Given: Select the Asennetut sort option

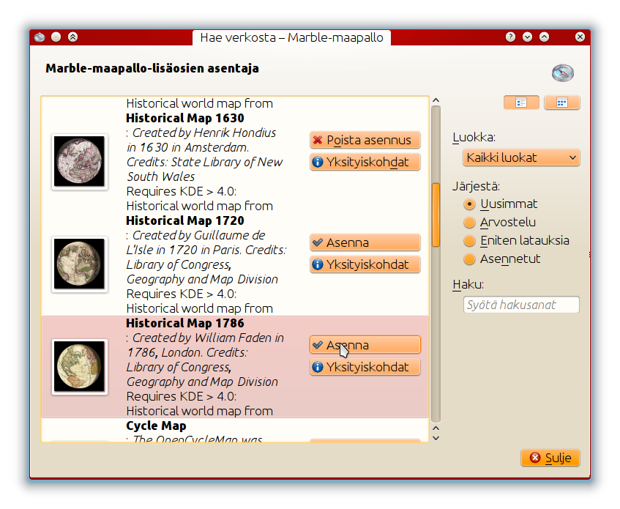Looking at the screenshot, I should tap(501, 259).
